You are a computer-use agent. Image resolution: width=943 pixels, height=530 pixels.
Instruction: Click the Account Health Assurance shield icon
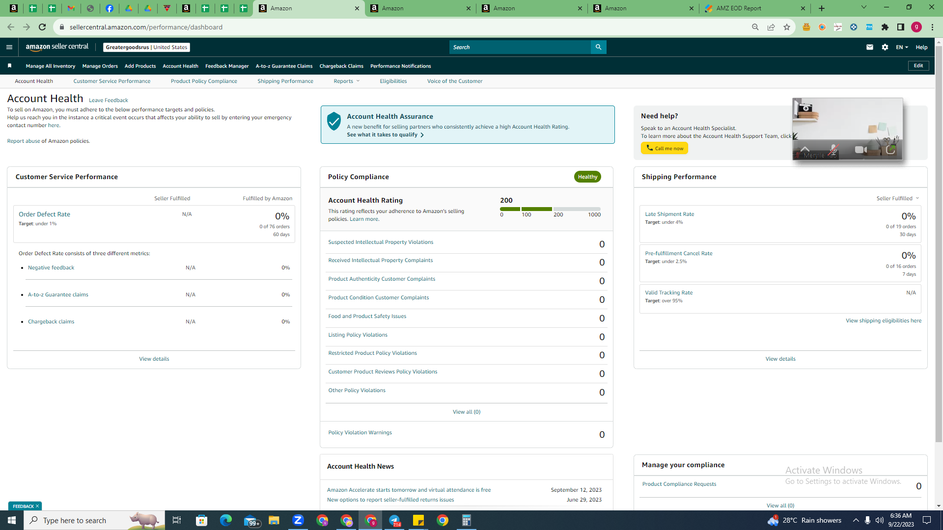click(334, 121)
